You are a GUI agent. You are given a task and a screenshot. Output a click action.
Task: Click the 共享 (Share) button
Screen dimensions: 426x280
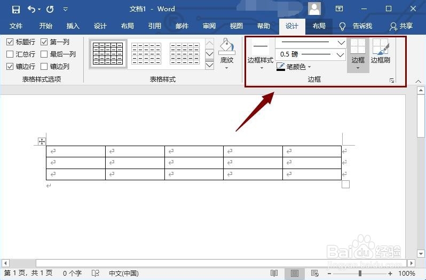[x=401, y=26]
